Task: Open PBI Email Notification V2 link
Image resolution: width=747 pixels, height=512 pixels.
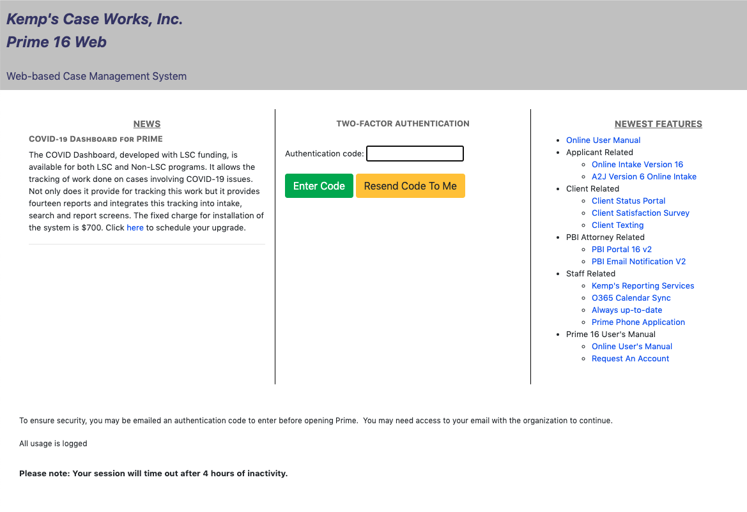Action: 638,262
